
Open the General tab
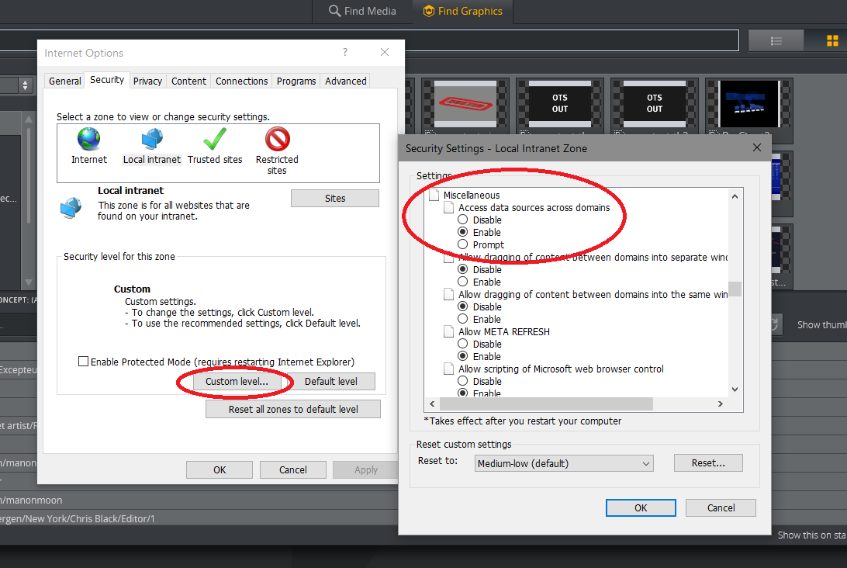click(x=65, y=81)
